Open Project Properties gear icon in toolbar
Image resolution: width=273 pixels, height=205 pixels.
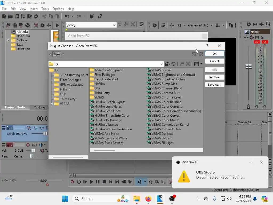(36, 16)
